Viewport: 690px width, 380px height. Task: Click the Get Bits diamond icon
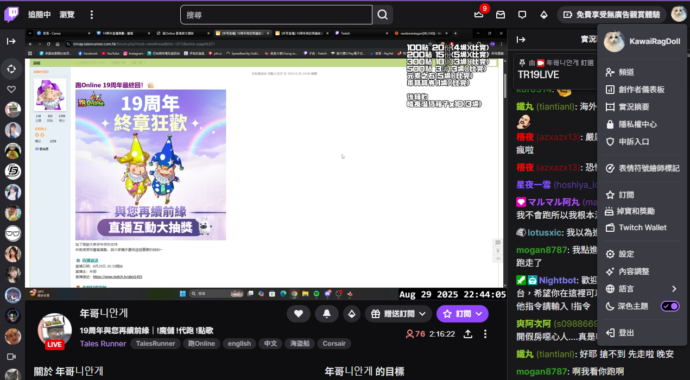(543, 15)
